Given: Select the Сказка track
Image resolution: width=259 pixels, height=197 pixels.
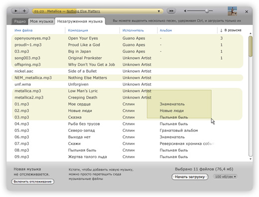Looking at the screenshot, I should pos(75,117).
